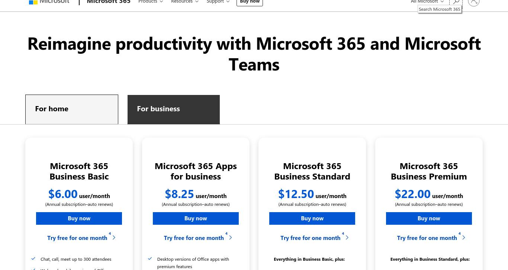508x270 pixels.
Task: Expand the Resources dropdown menu
Action: click(x=184, y=2)
